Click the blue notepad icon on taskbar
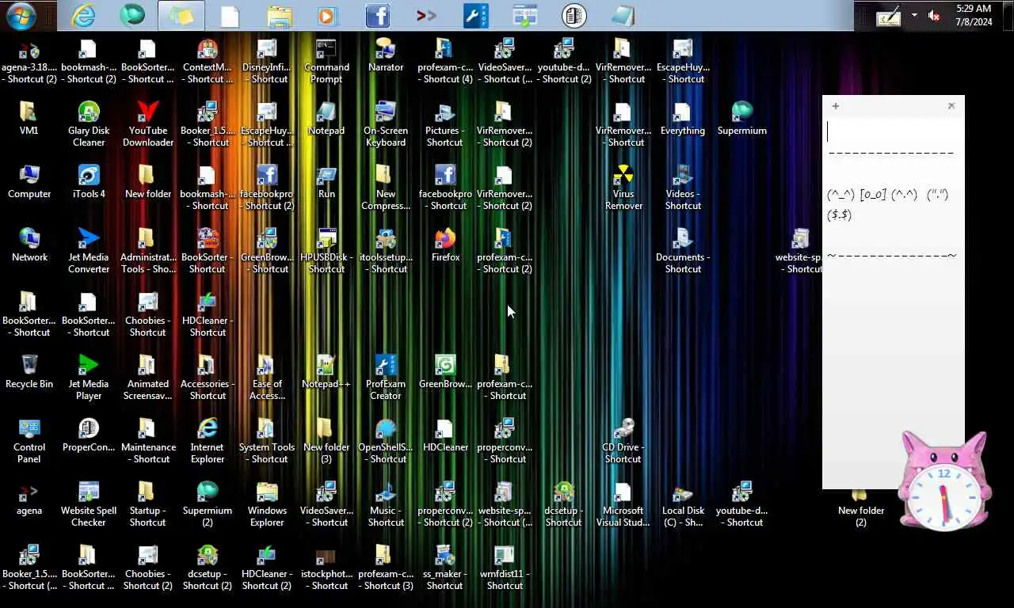The height and width of the screenshot is (608, 1014). 623,16
